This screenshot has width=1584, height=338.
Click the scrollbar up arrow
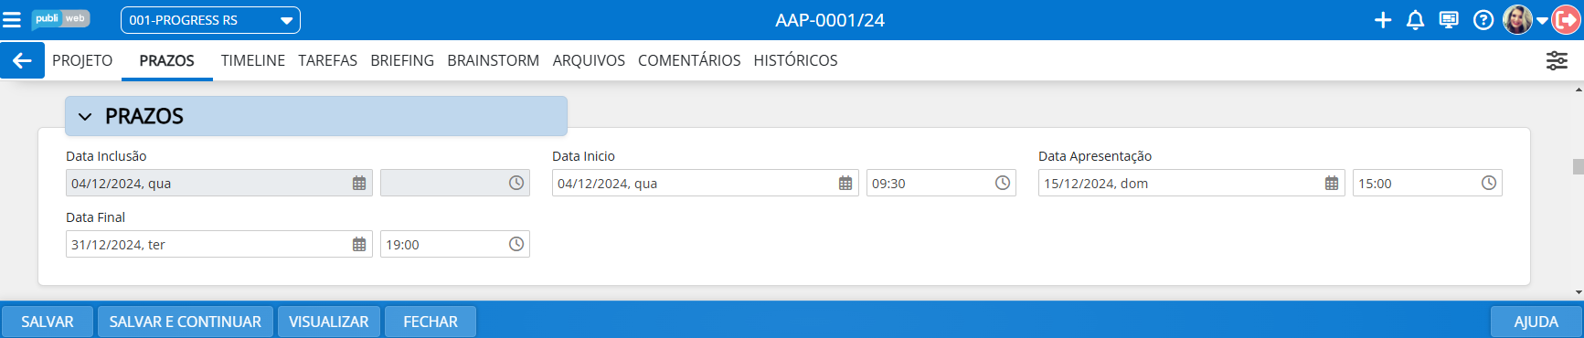click(x=1578, y=90)
